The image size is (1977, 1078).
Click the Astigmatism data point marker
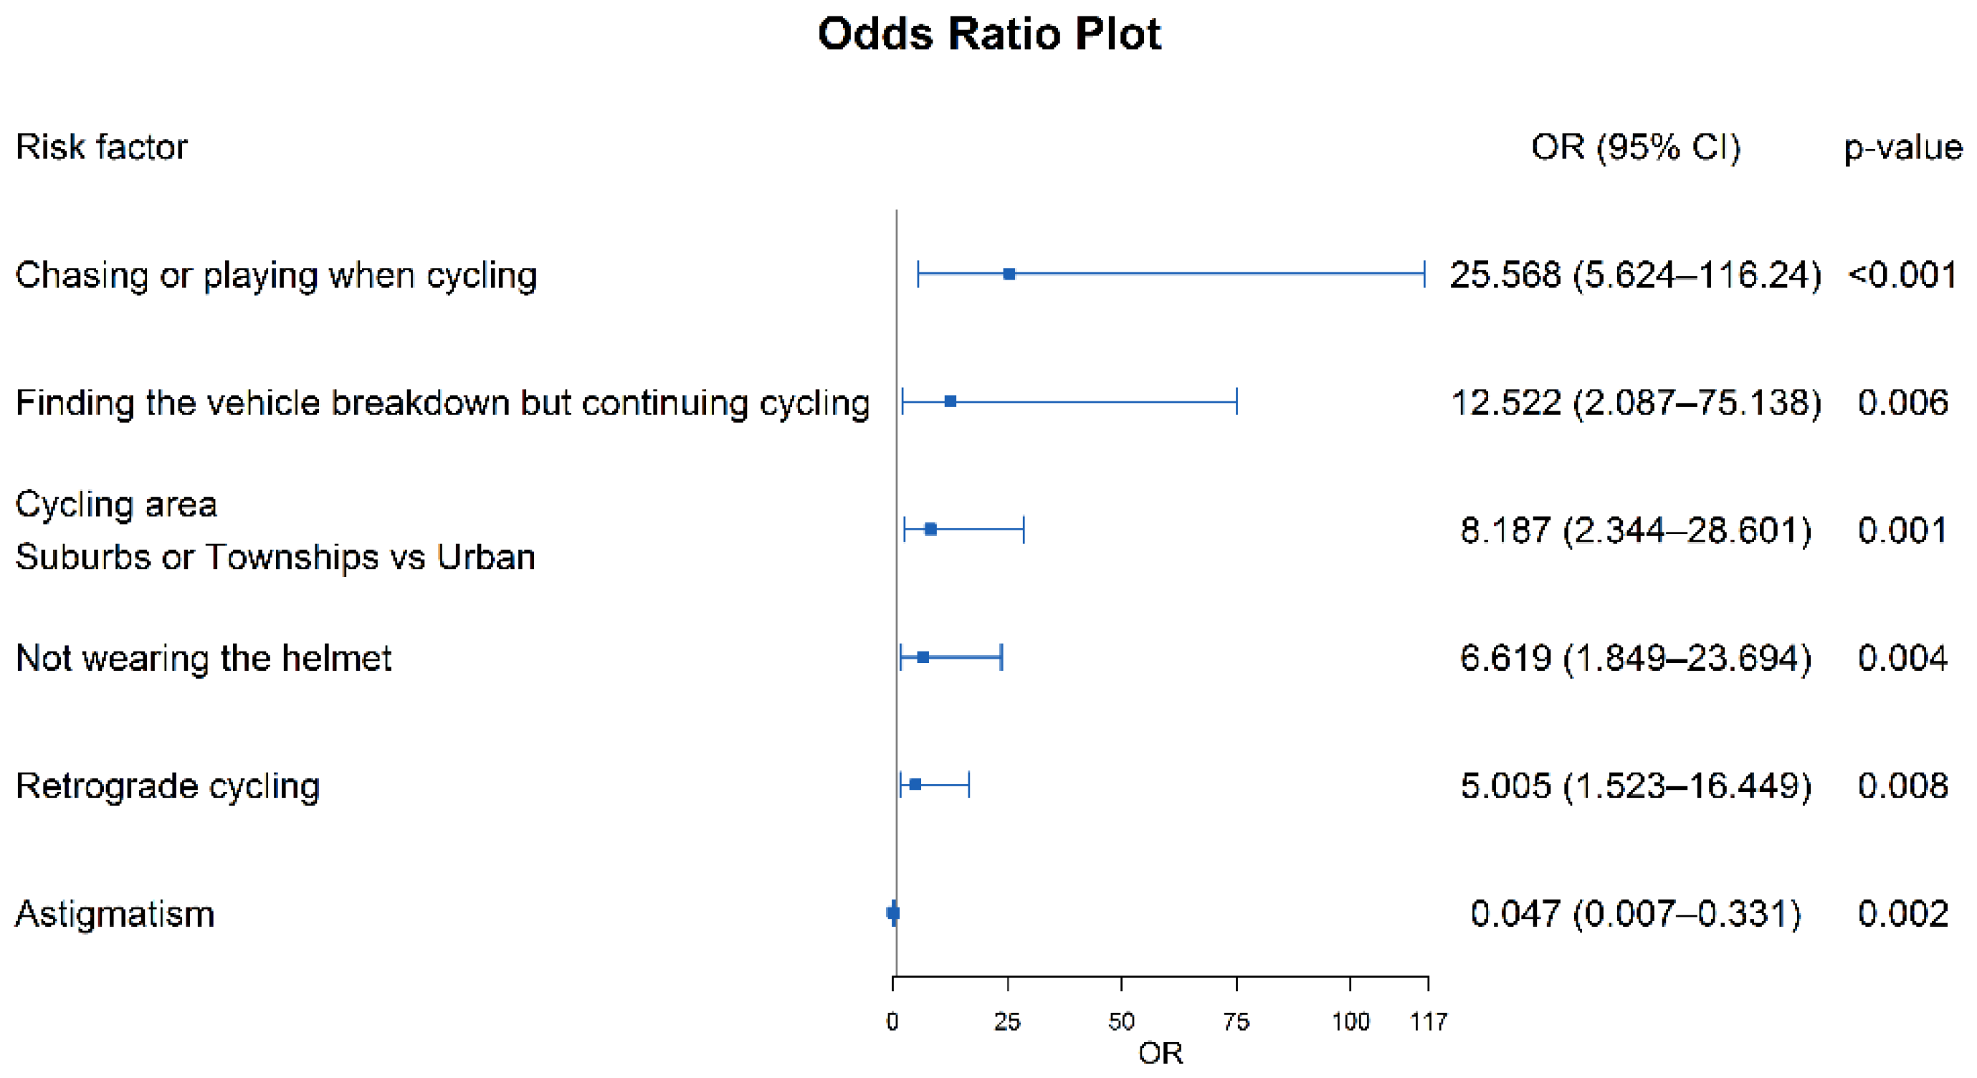[893, 912]
